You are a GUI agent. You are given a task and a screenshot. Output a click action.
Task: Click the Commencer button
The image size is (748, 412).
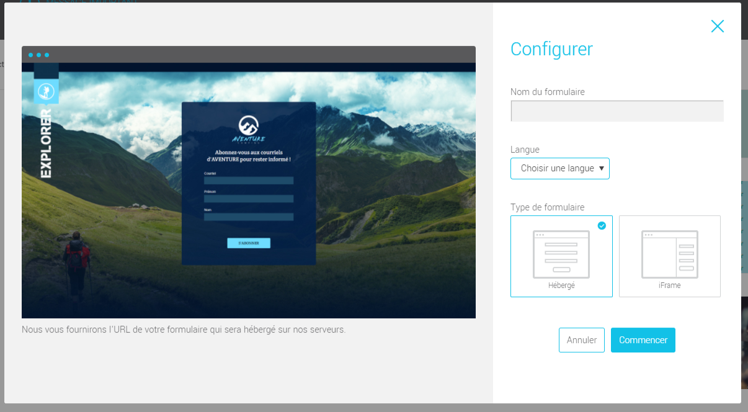point(643,339)
